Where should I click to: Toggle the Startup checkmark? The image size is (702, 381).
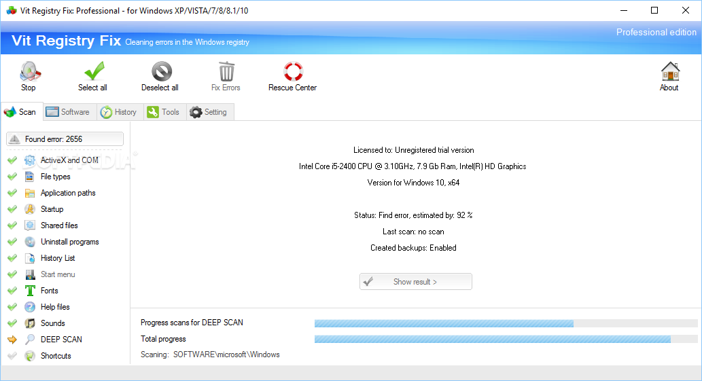point(12,208)
